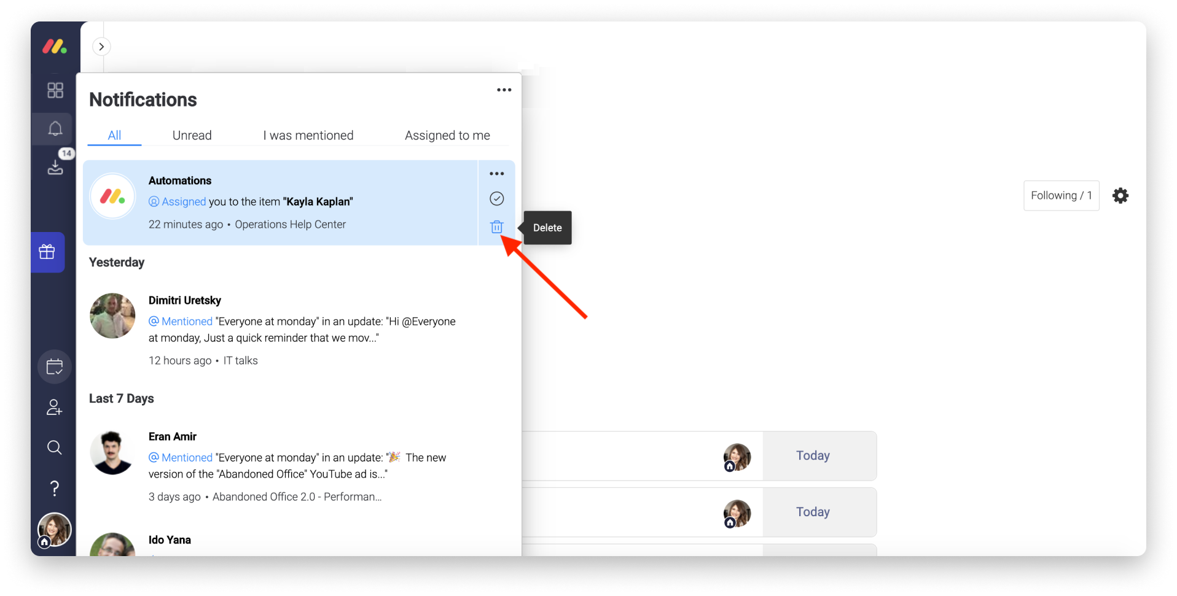Open Notifications panel three-dot menu

(x=504, y=90)
